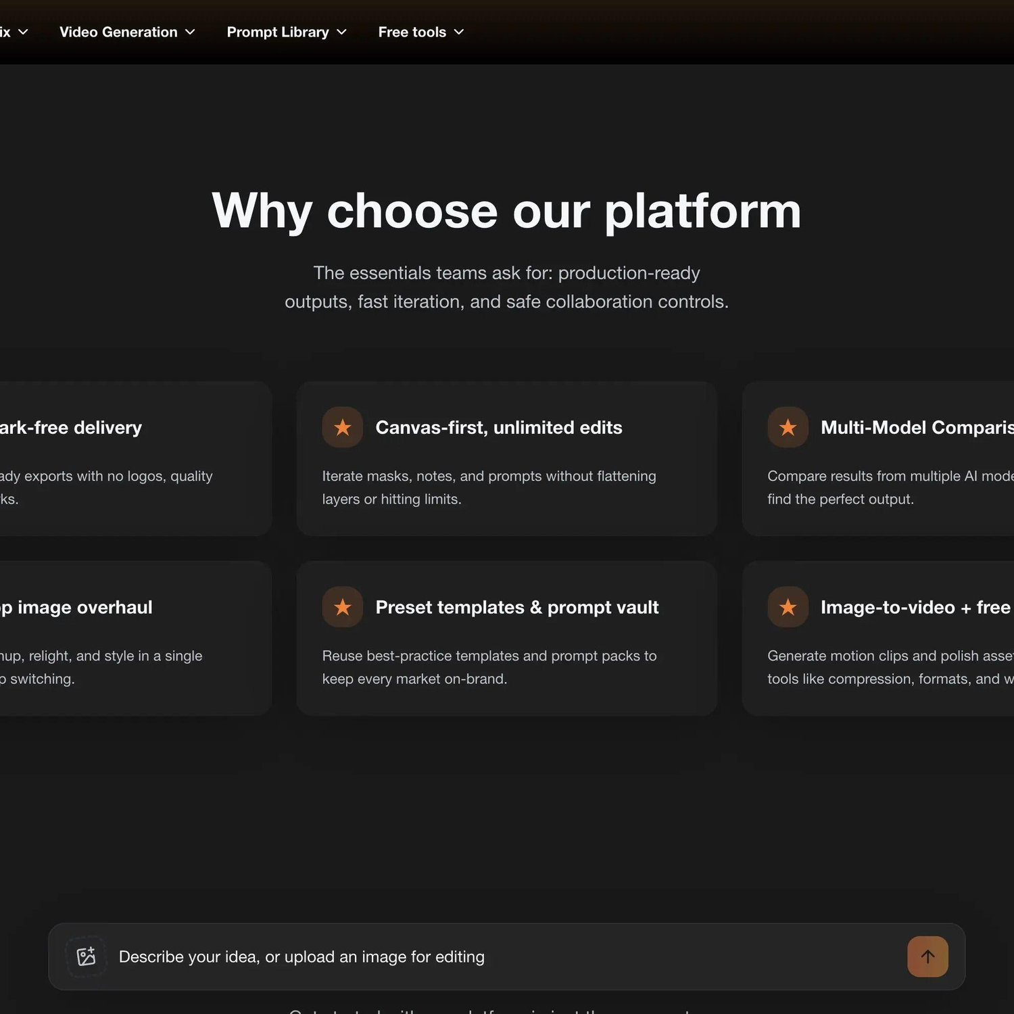Click the Image-to-video + free card title
Screen dimensions: 1014x1014
(x=917, y=607)
